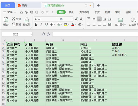Increase font size with A+ icon
The width and height of the screenshot is (138, 106).
point(76,19)
